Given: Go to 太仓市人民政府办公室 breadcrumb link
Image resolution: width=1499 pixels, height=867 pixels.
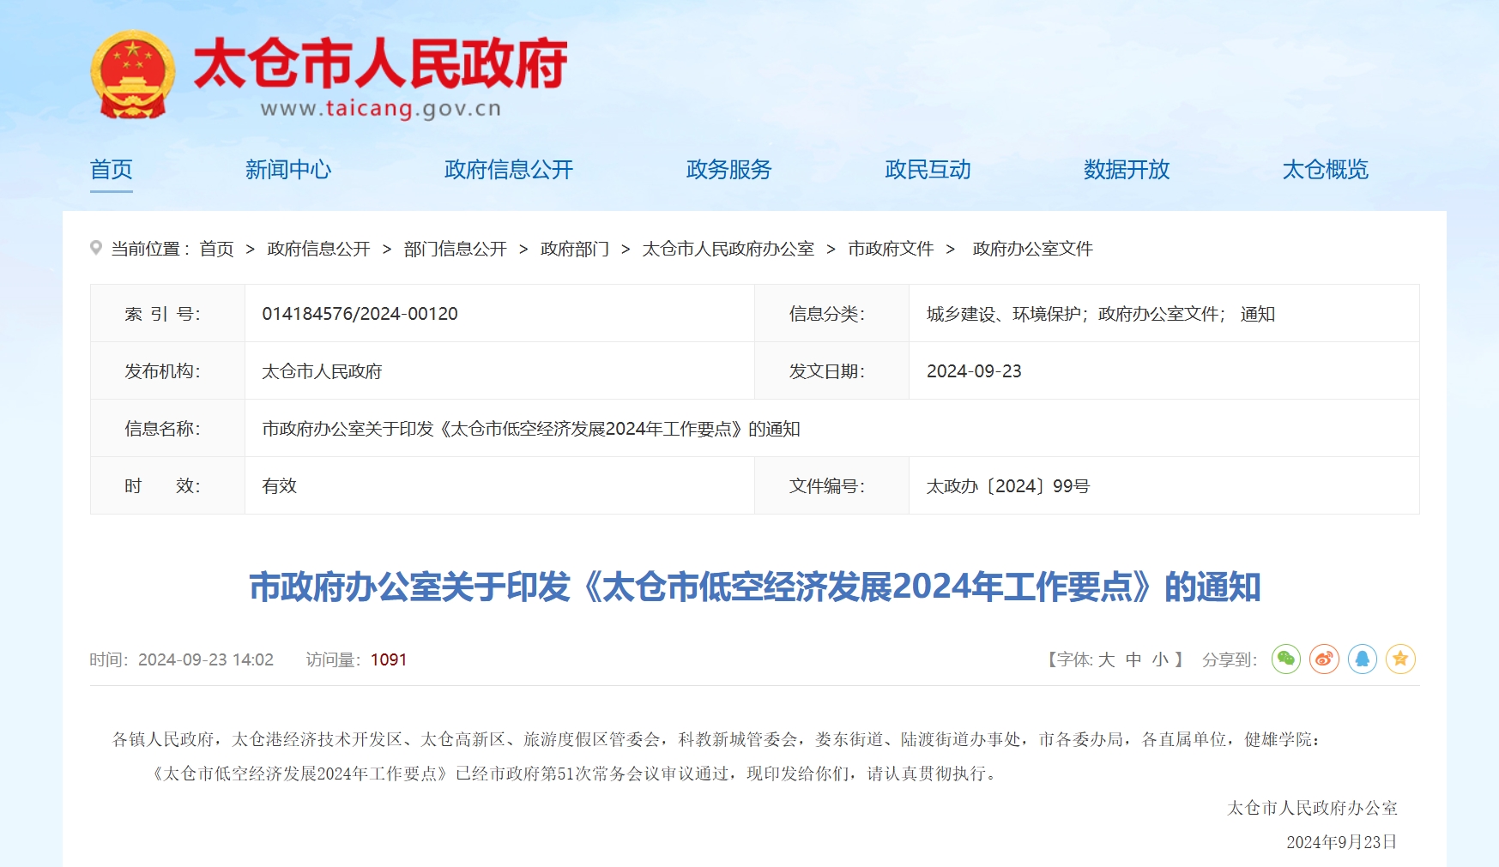Looking at the screenshot, I should tap(728, 249).
